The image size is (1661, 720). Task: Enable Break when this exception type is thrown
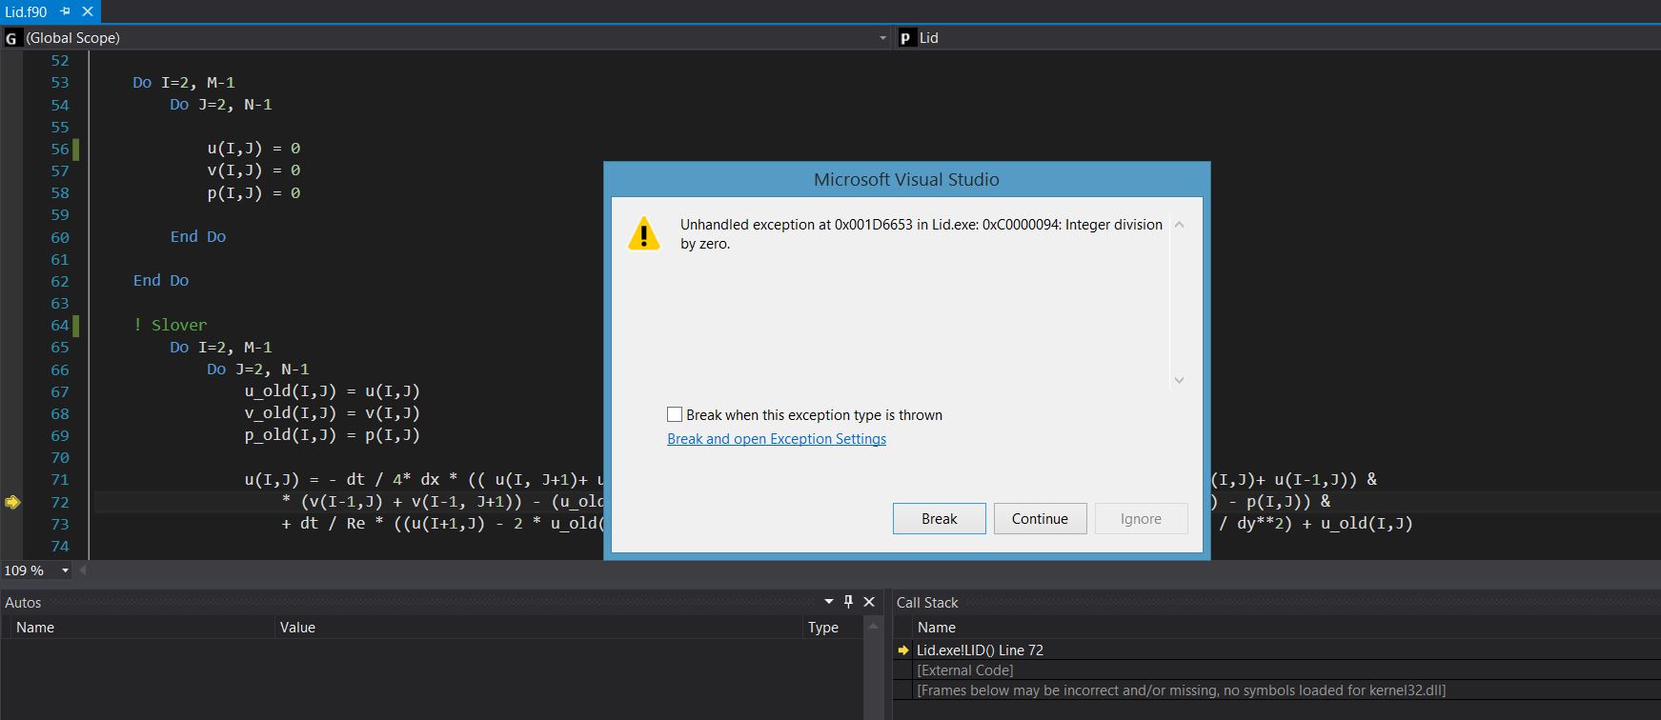click(675, 414)
